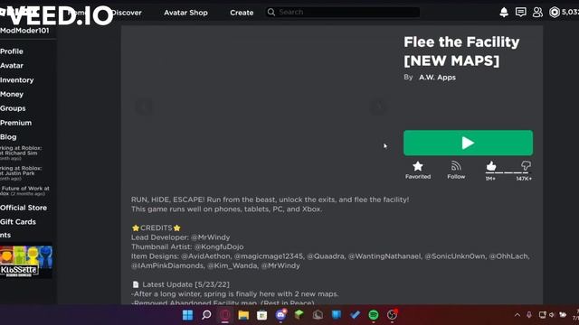Expand the hidden system tray icons
This screenshot has height=325, width=579.
(x=517, y=315)
